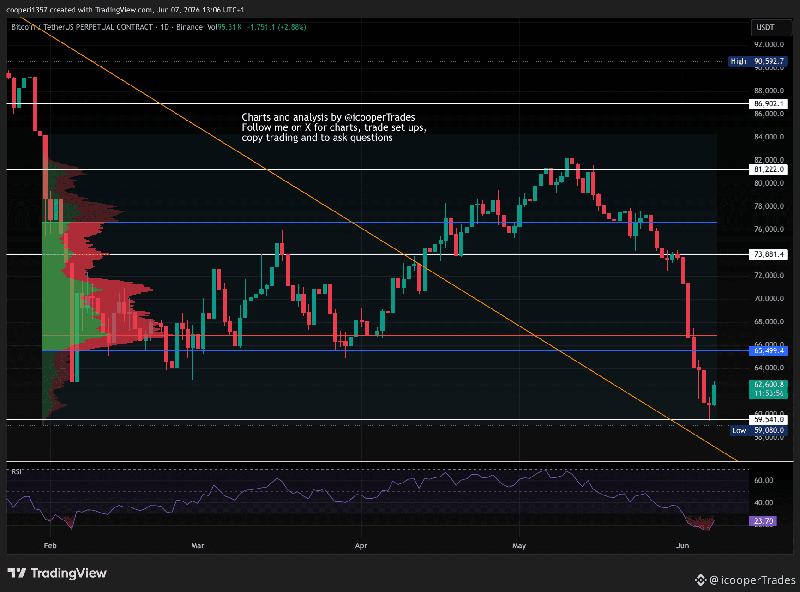Click the 86,902.1 price level label

click(x=768, y=104)
